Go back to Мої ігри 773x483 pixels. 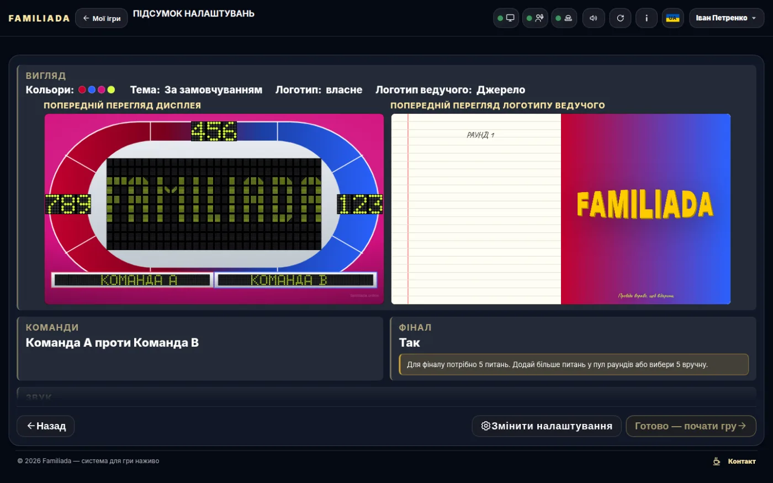(x=102, y=18)
